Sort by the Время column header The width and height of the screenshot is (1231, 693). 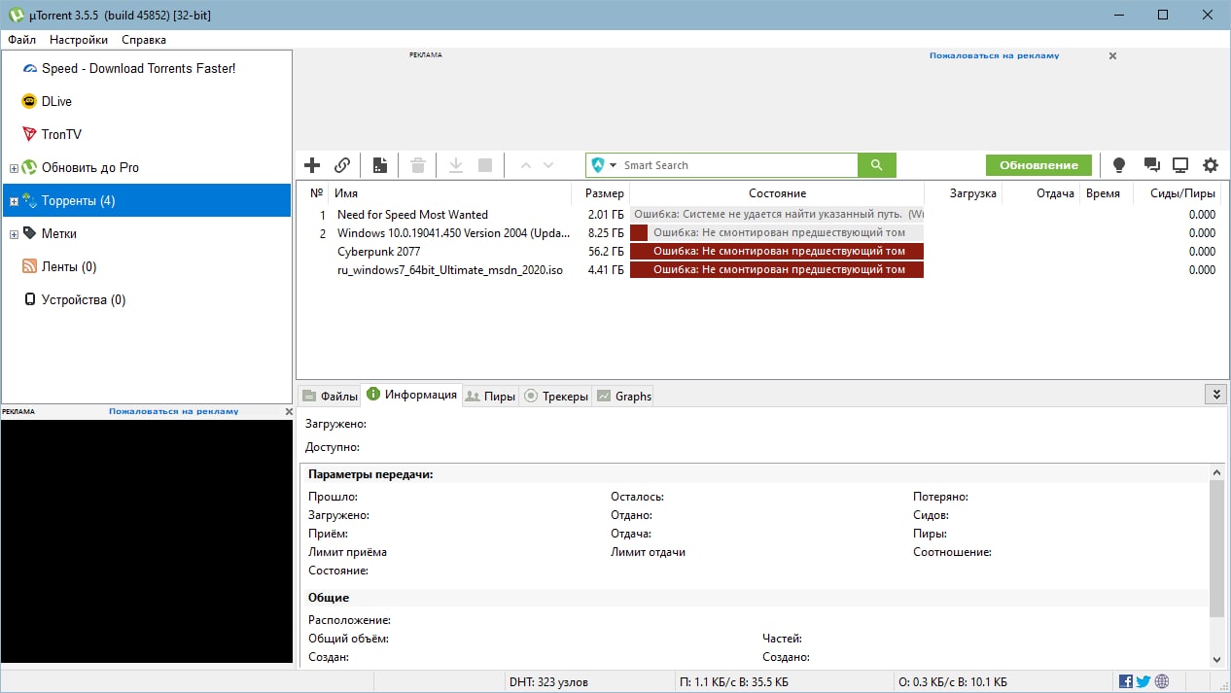tap(1103, 193)
